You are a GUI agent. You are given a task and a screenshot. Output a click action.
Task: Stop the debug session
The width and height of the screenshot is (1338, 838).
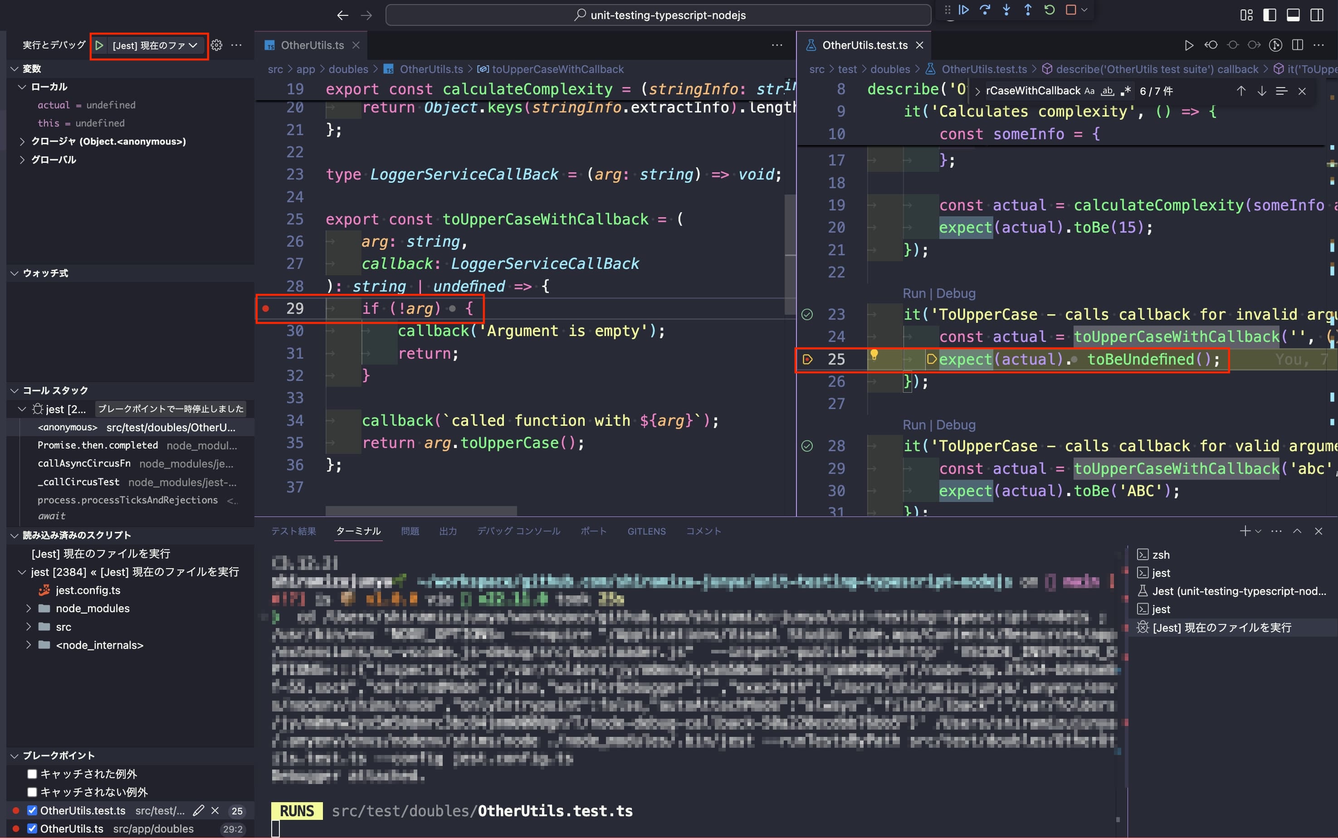tap(1071, 10)
